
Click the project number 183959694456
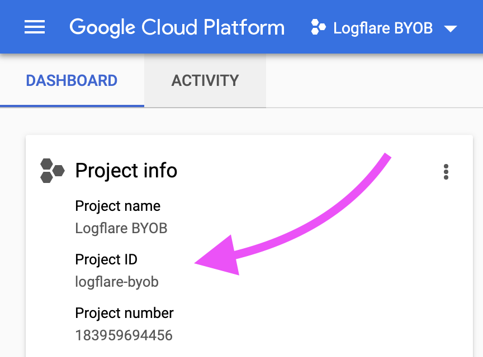(x=124, y=335)
